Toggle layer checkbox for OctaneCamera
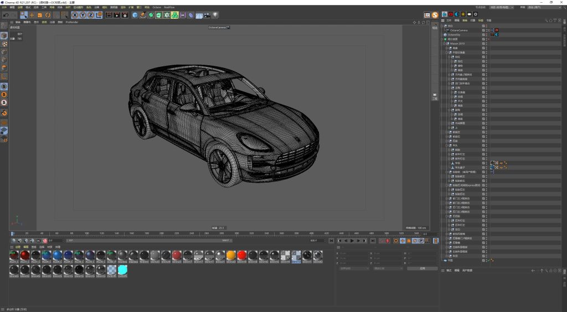The height and width of the screenshot is (312, 567). pyautogui.click(x=483, y=30)
